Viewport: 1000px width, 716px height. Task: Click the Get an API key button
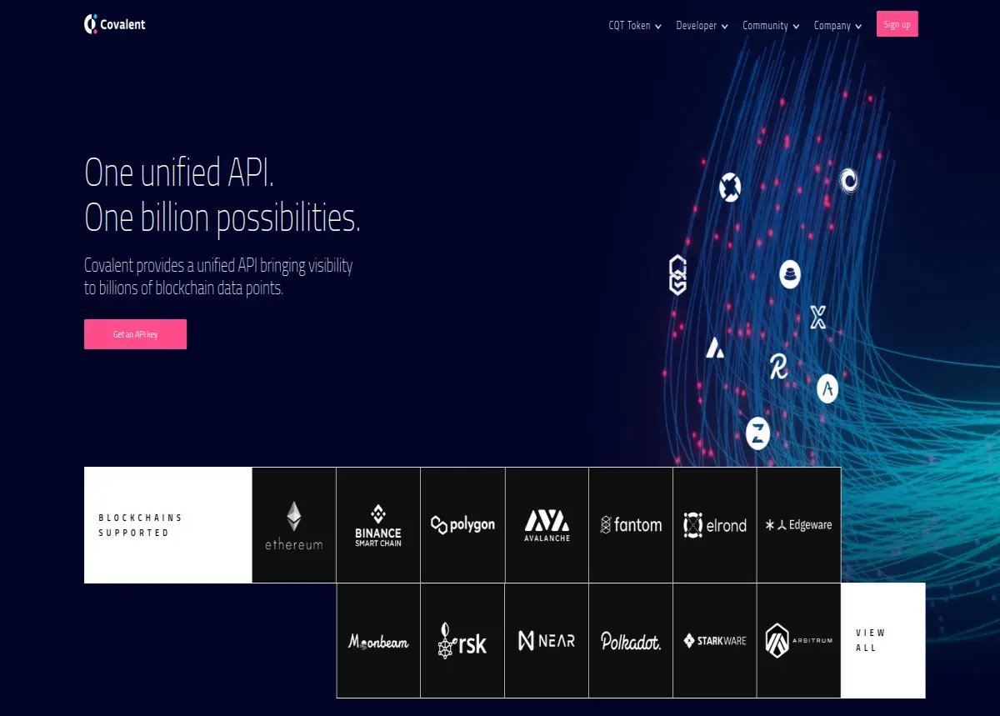(x=135, y=334)
